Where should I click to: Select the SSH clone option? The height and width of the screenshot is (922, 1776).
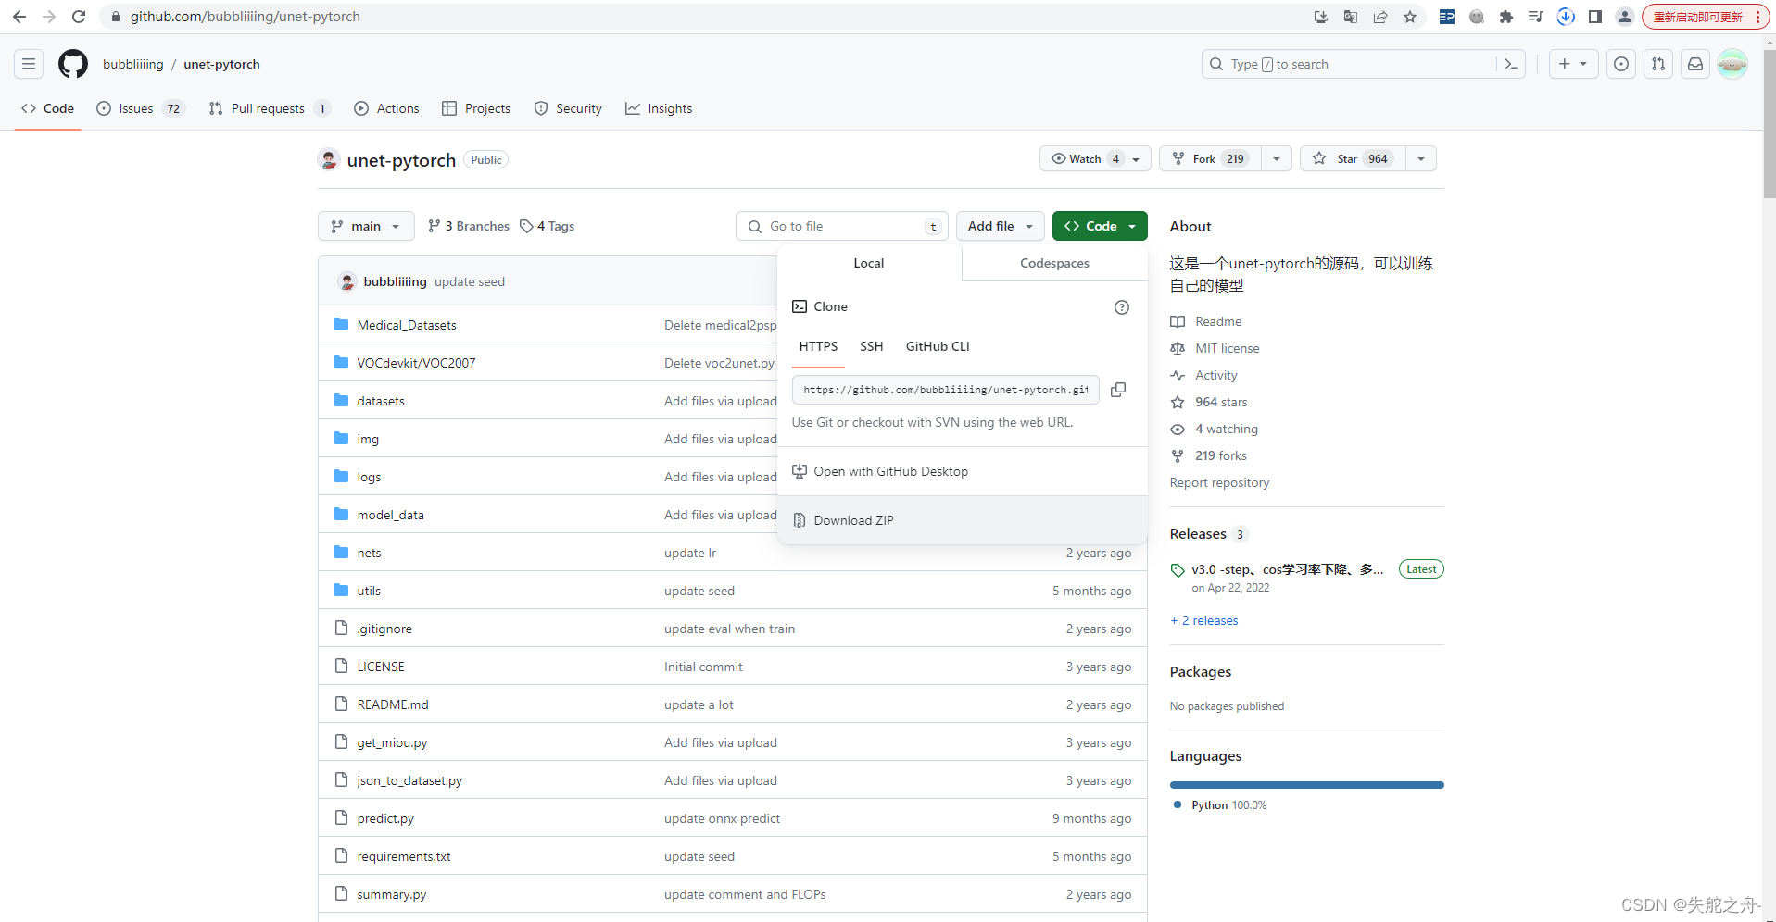tap(871, 346)
